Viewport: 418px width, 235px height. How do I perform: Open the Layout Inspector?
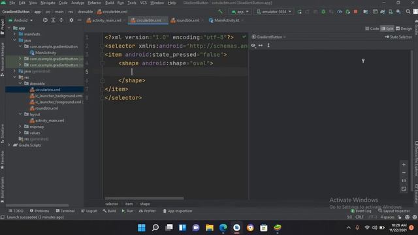(394, 211)
